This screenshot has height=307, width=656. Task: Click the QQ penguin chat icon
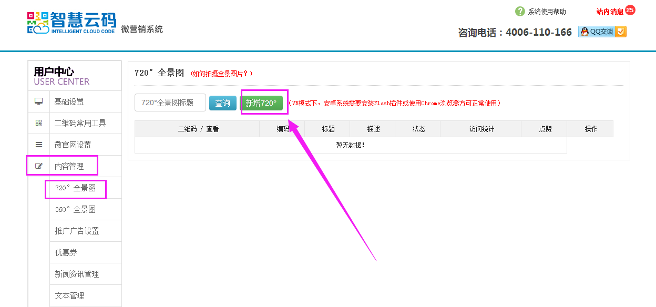pyautogui.click(x=584, y=32)
